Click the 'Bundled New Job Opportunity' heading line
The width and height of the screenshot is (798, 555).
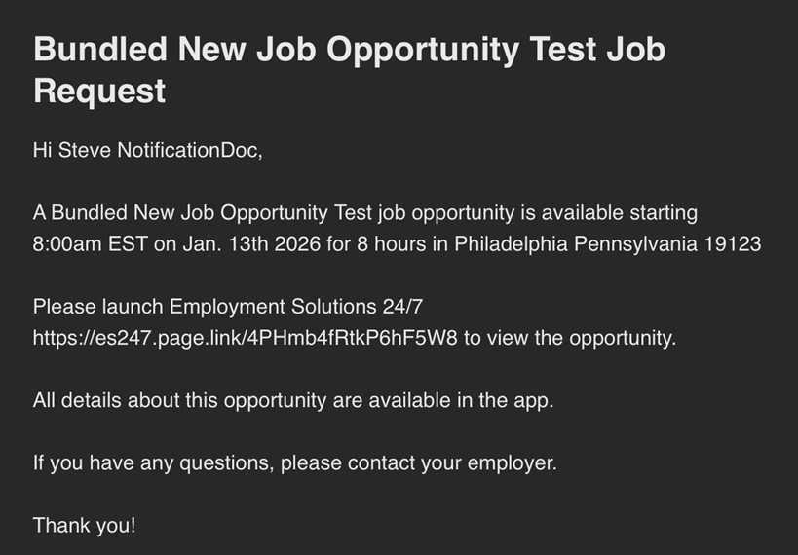click(x=349, y=50)
